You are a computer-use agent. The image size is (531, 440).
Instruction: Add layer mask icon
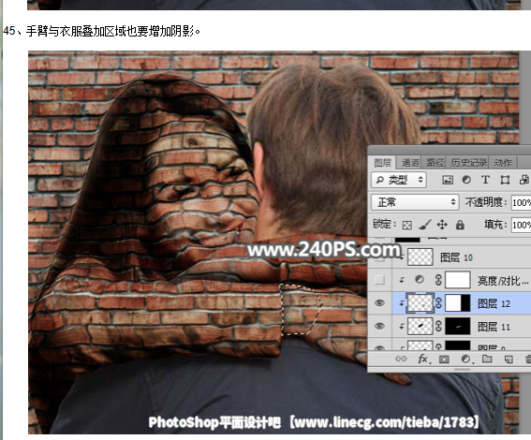pyautogui.click(x=444, y=359)
